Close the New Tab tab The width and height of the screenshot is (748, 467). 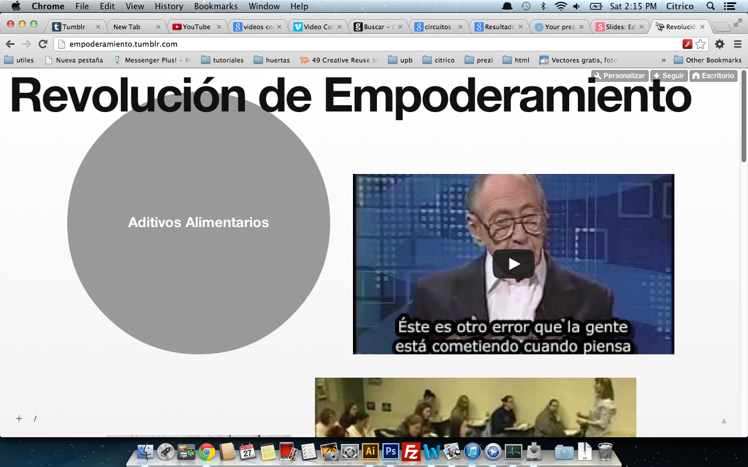(x=158, y=27)
